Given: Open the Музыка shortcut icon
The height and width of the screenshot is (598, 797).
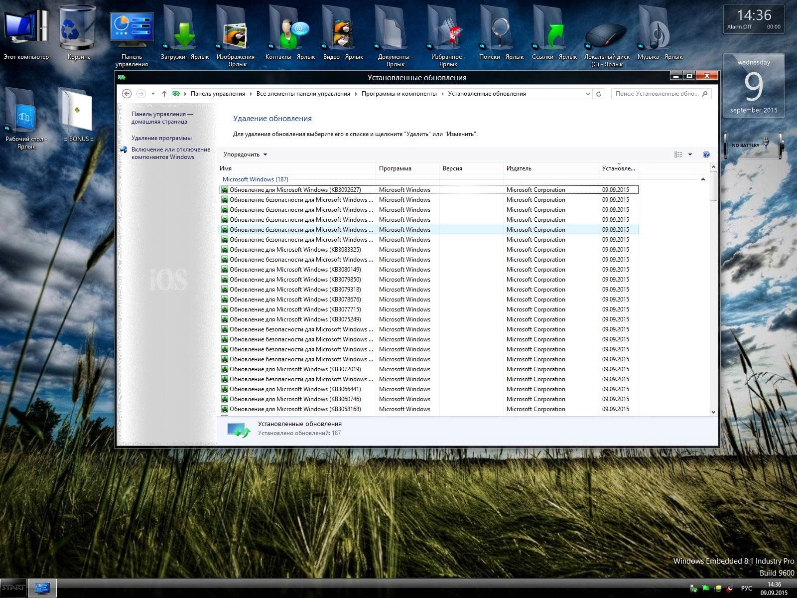Looking at the screenshot, I should (x=660, y=33).
